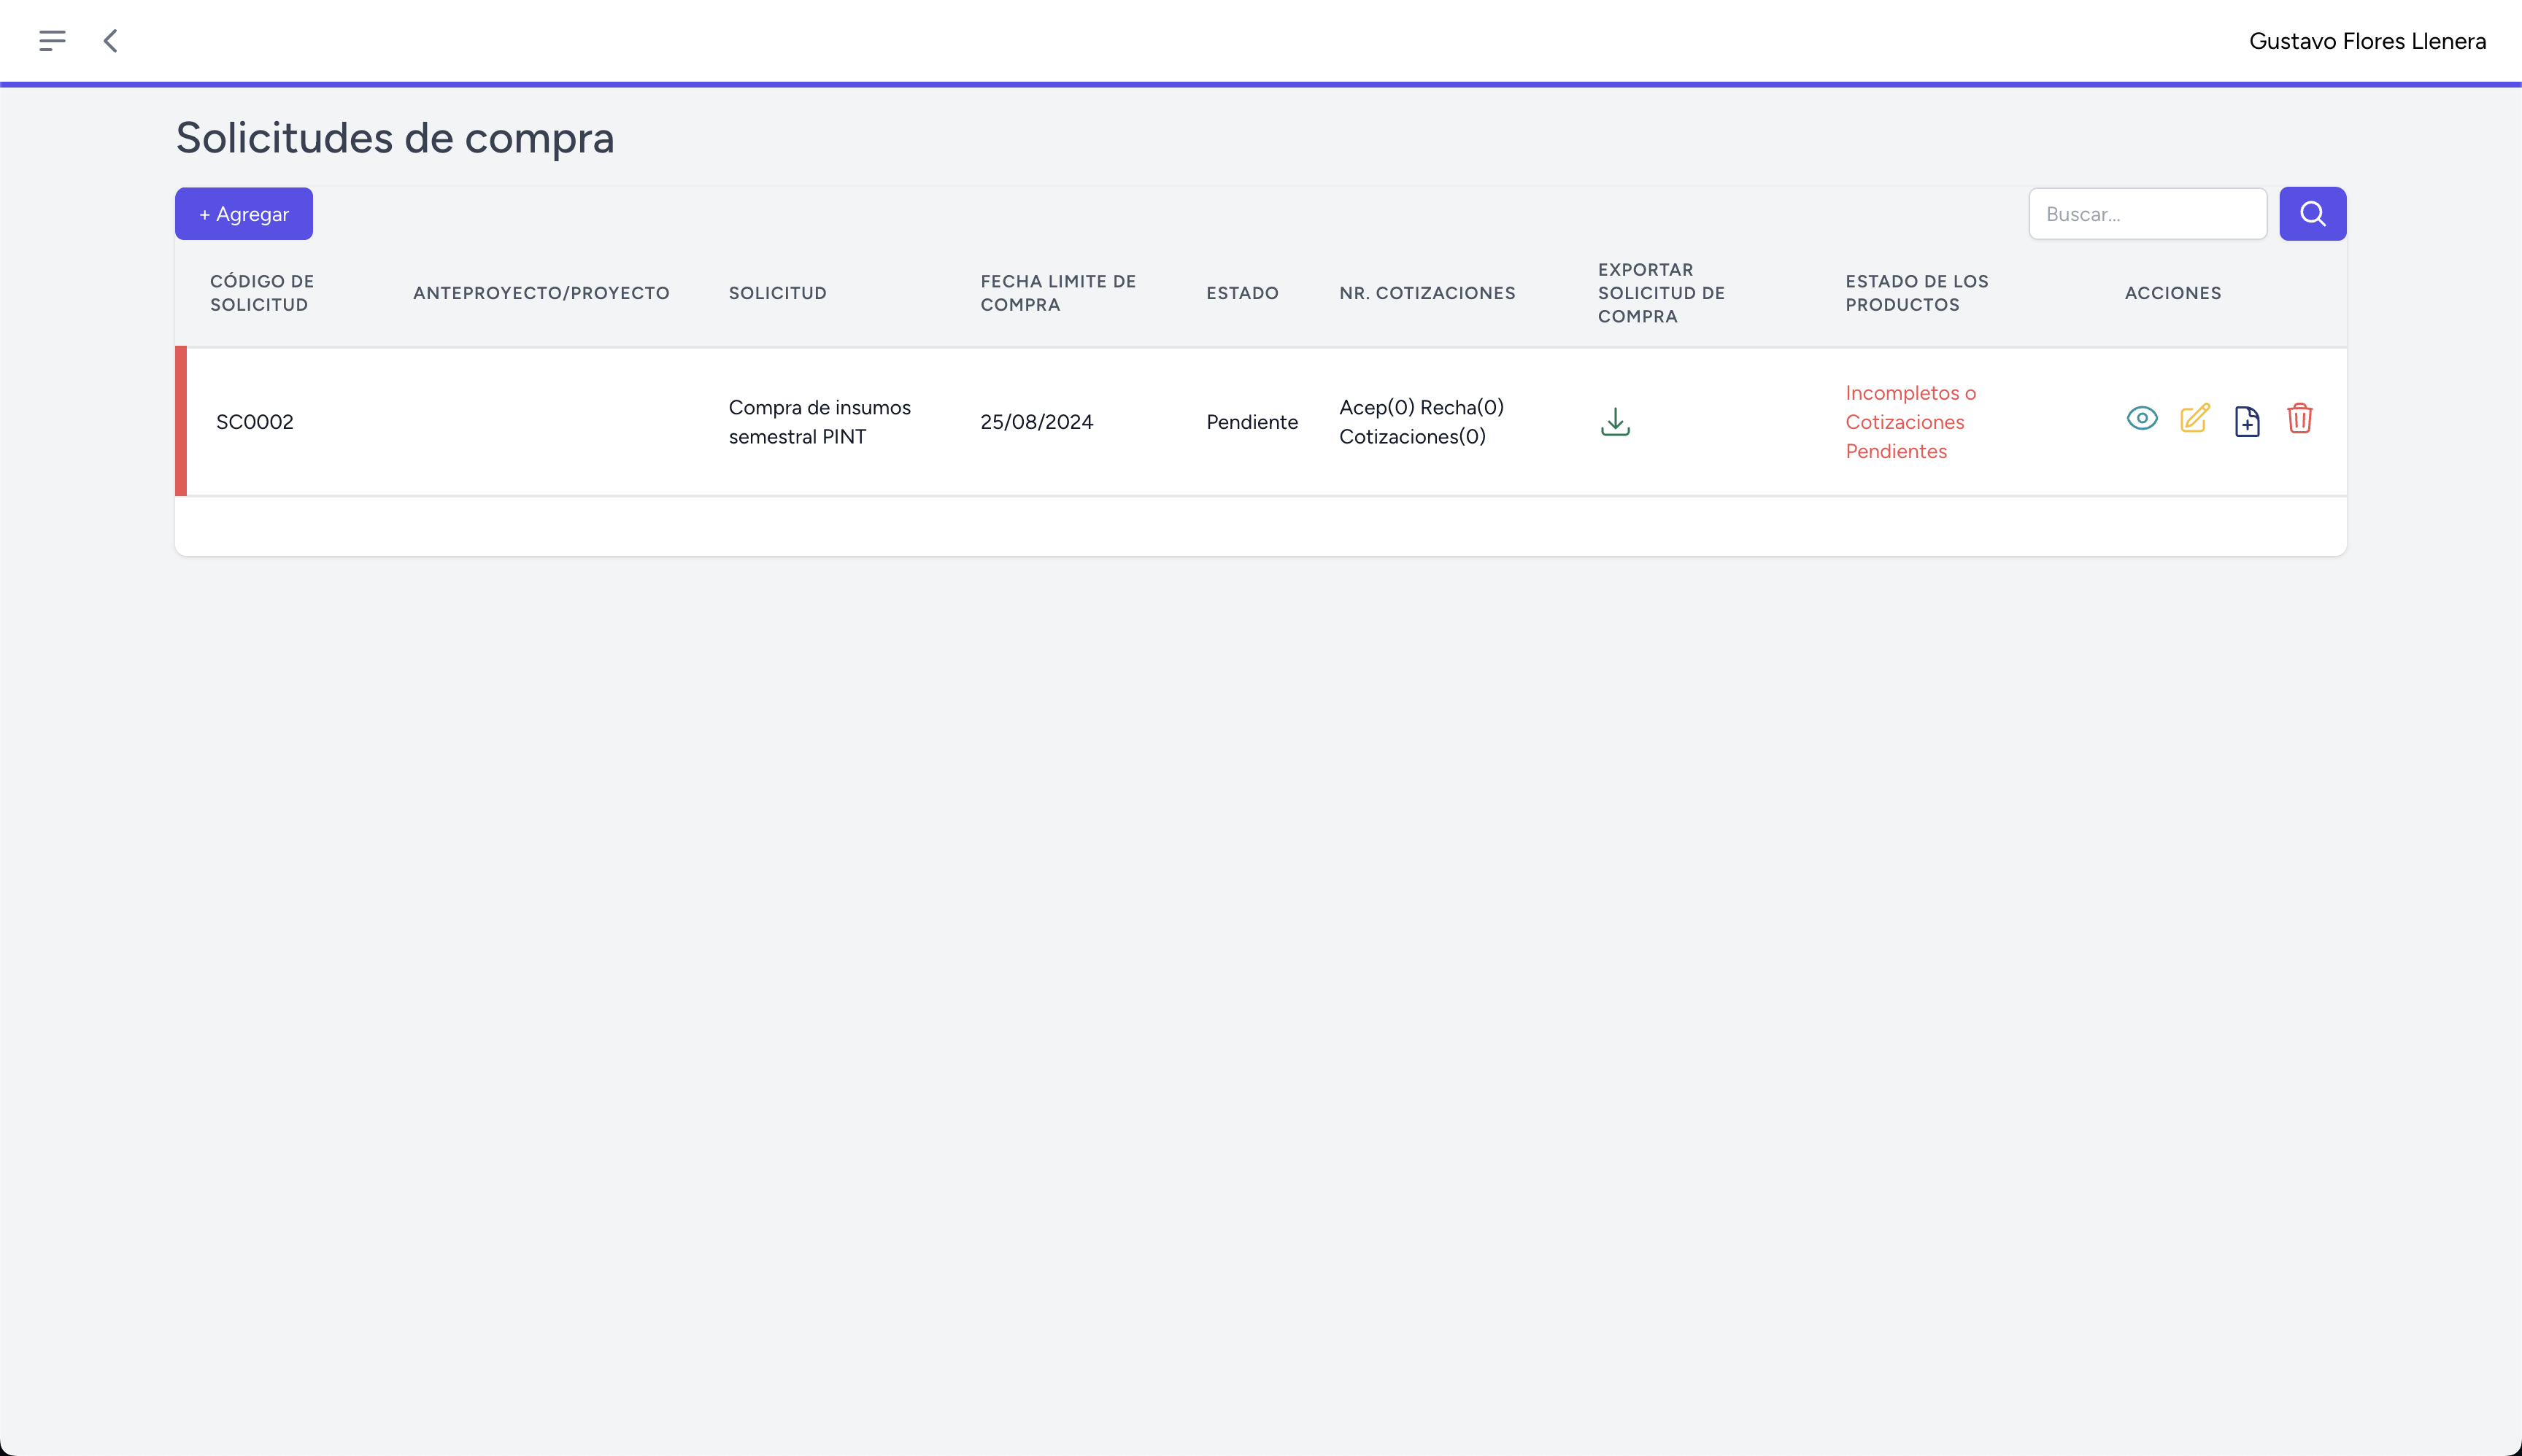Click Compra de insumos semestral PINT text
Viewport: 2522px width, 1456px height.
[820, 422]
